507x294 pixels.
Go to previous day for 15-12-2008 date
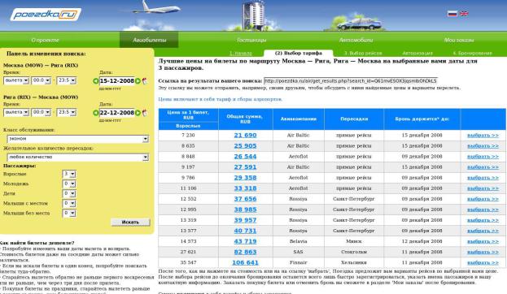(96, 81)
